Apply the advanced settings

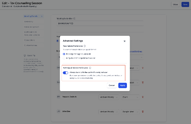[122, 85]
